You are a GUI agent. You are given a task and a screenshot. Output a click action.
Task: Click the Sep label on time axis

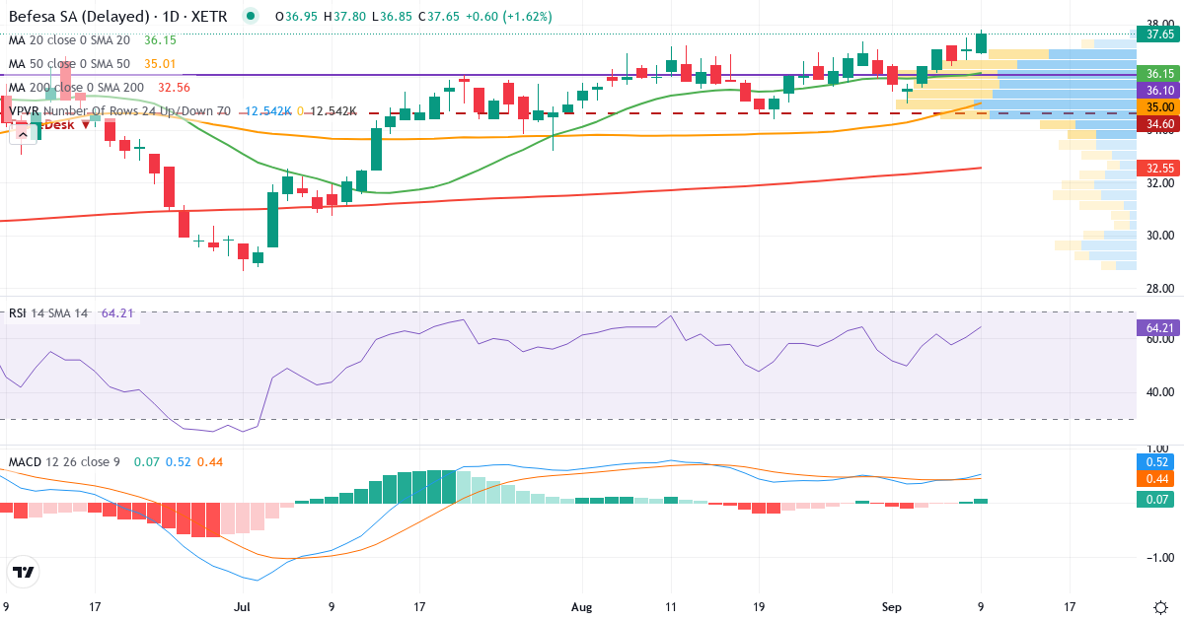click(x=892, y=606)
